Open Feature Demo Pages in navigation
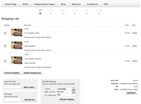 click(44, 4)
